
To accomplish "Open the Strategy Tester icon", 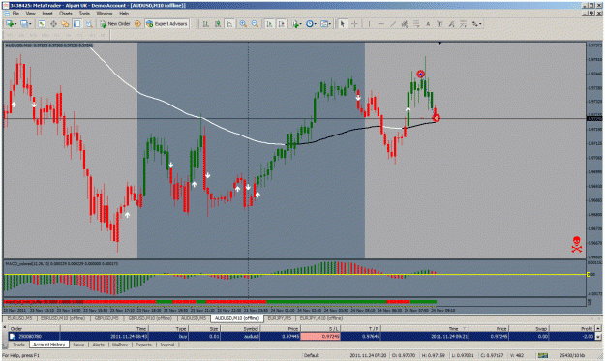I will pyautogui.click(x=89, y=24).
